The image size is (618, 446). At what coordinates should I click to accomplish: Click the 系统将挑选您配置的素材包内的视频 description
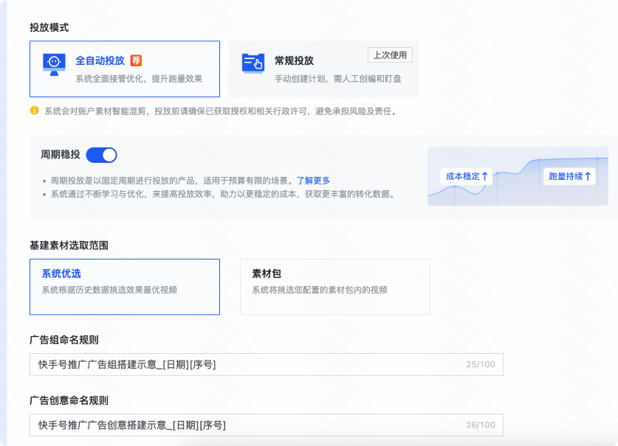(x=320, y=290)
